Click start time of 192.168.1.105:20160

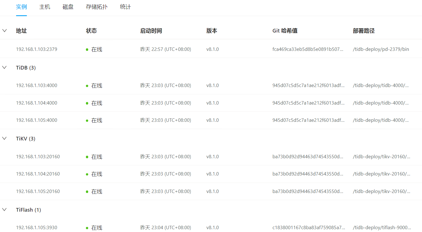pyautogui.click(x=166, y=191)
